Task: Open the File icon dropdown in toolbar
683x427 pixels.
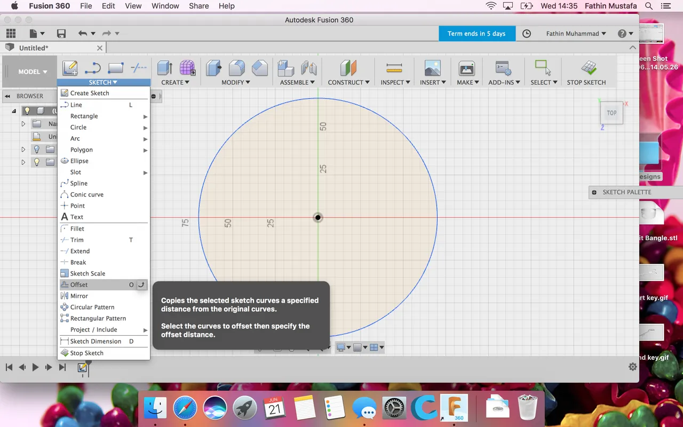Action: [37, 34]
